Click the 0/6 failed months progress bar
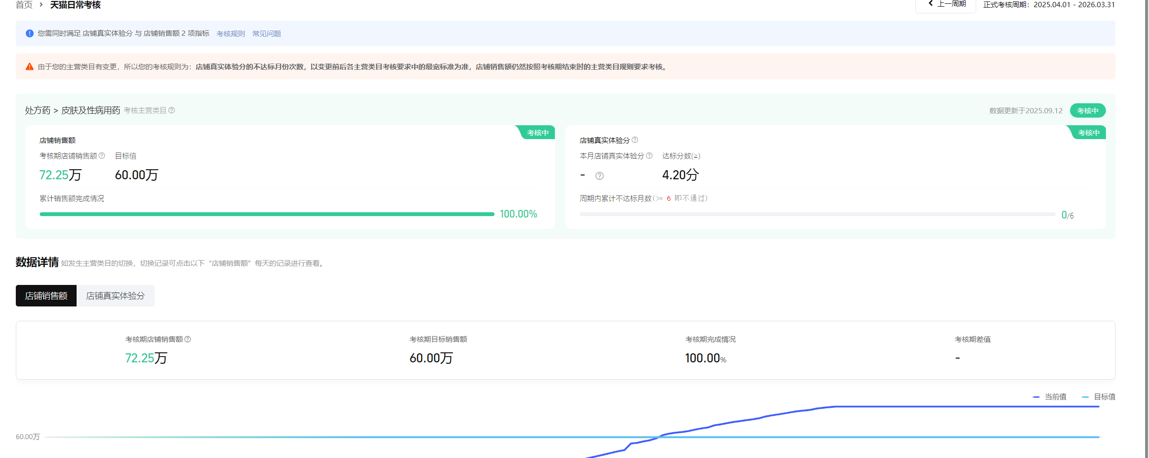Screen dimensions: 1149x458 tap(817, 215)
